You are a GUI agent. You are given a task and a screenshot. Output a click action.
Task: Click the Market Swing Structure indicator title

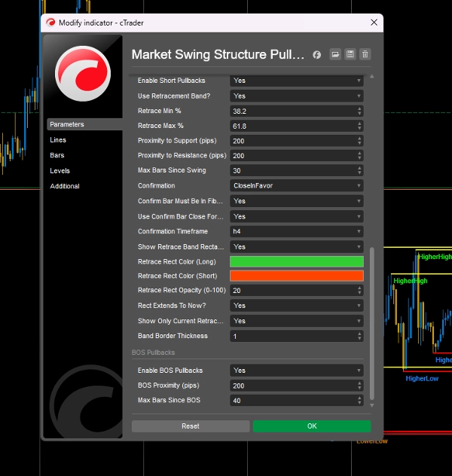point(218,55)
